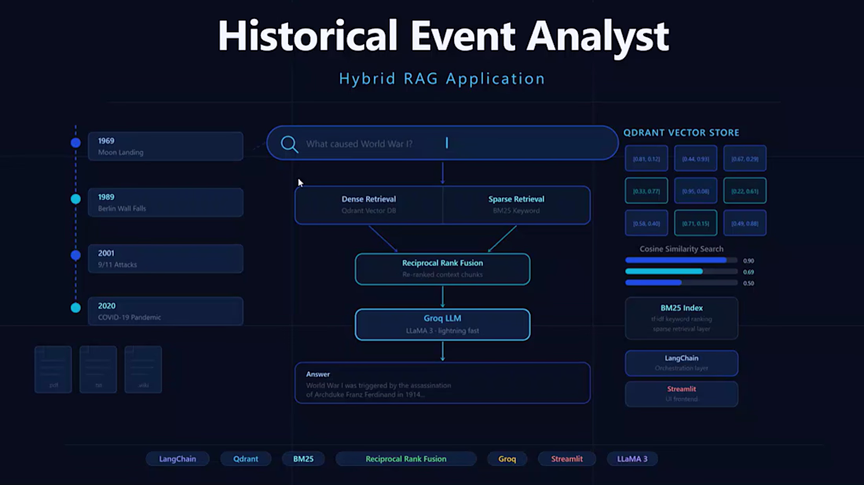Open the wiki document icon

pyautogui.click(x=143, y=370)
